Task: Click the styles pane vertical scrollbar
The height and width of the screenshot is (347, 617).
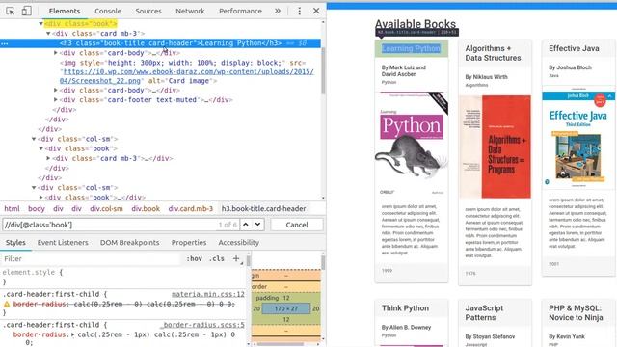Action: click(x=249, y=260)
